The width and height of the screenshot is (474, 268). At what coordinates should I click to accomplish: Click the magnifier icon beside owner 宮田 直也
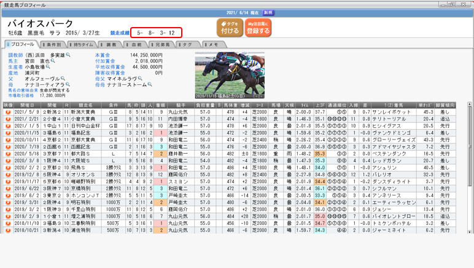(x=53, y=61)
